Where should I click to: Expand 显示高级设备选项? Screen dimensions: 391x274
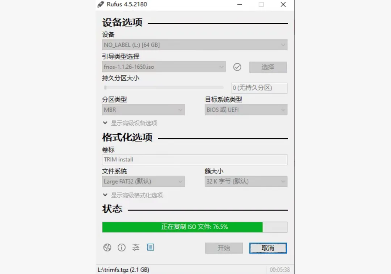click(x=130, y=123)
